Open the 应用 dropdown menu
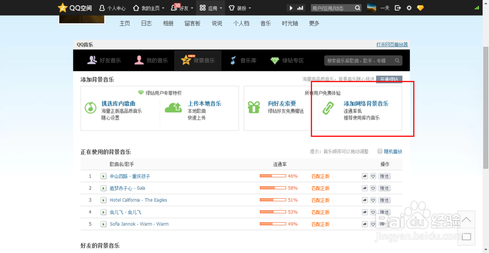This screenshot has width=489, height=253. click(x=211, y=8)
